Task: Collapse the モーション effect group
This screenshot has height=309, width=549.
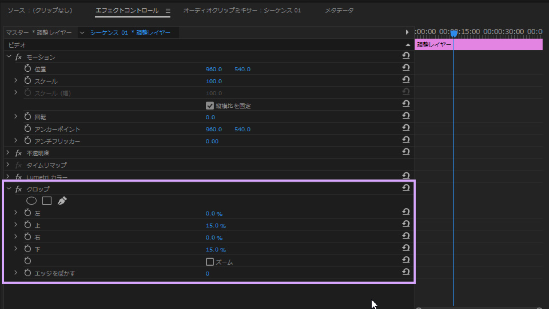Action: tap(8, 57)
